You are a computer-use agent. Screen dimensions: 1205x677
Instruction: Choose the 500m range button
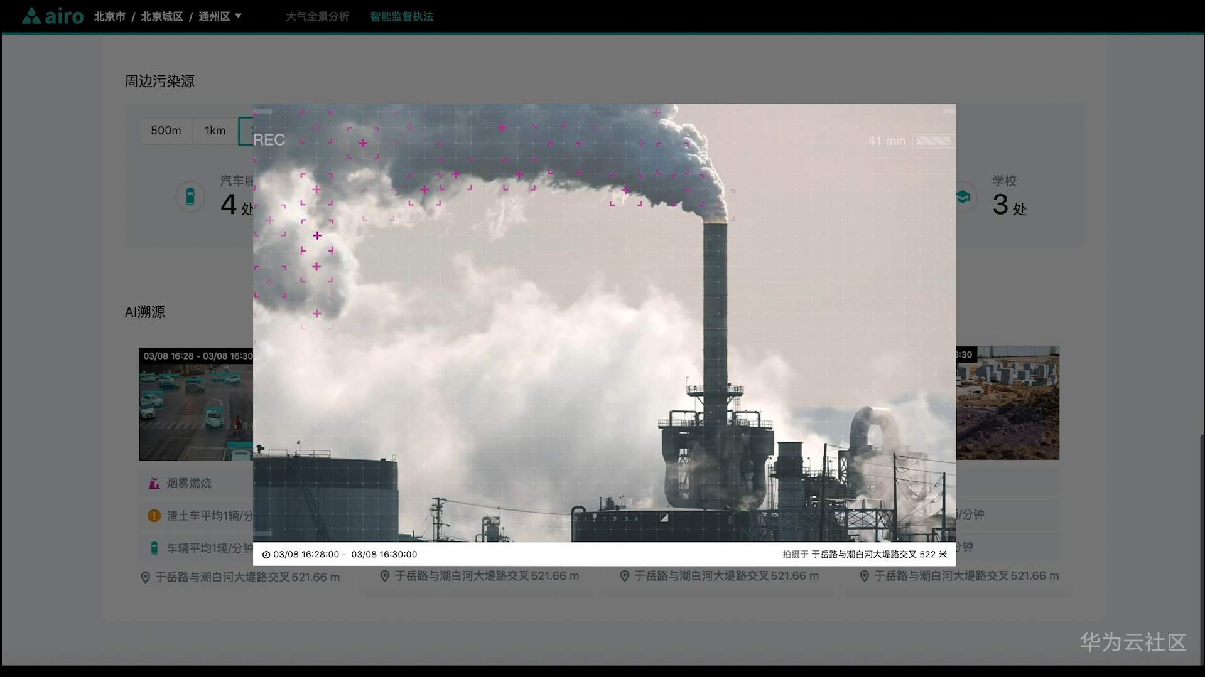click(x=166, y=131)
